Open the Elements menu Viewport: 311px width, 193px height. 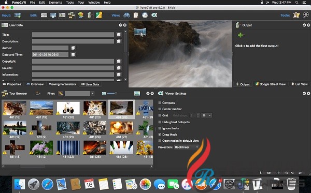[x=55, y=3]
